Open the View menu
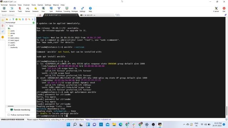 click(x=20, y=5)
